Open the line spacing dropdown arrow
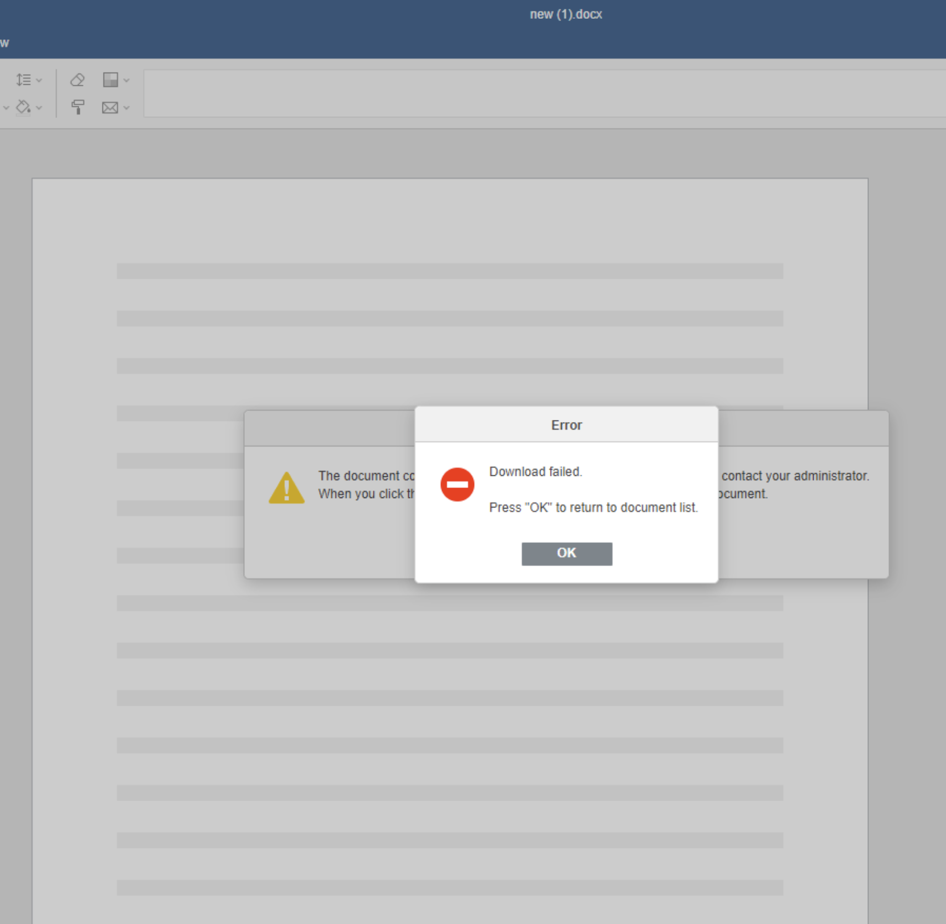The width and height of the screenshot is (946, 924). (39, 80)
